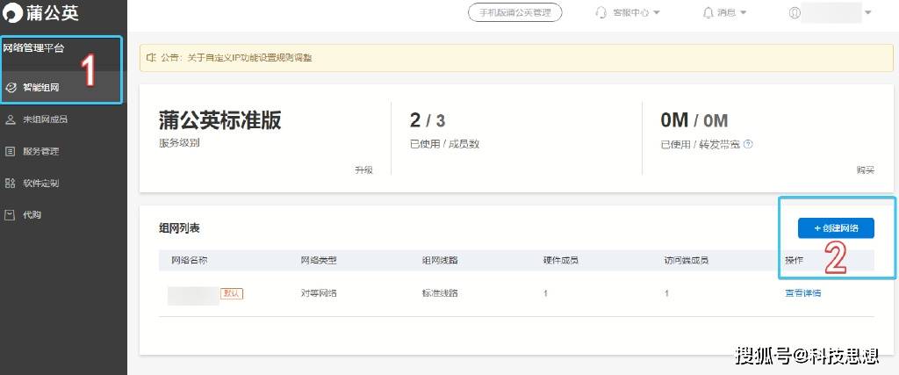Click the 转发带宽 help question icon

[x=748, y=145]
